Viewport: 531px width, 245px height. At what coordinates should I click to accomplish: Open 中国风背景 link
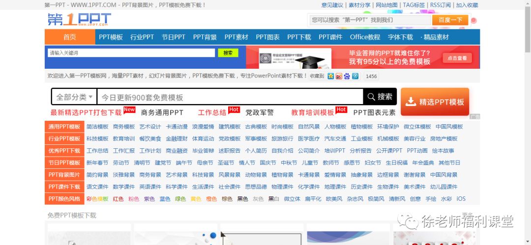pos(443,175)
